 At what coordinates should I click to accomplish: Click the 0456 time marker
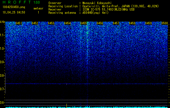pyautogui.click(x=100, y=23)
